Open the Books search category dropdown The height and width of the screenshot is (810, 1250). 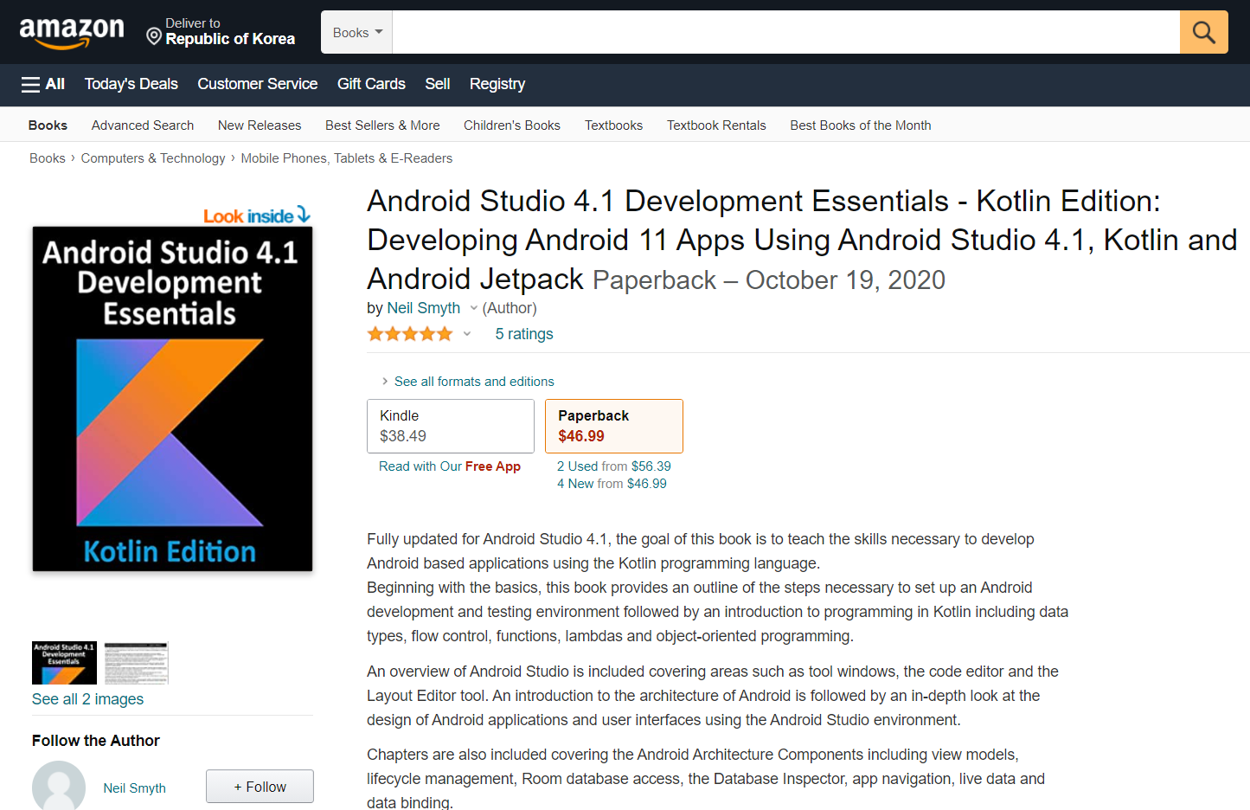click(357, 32)
